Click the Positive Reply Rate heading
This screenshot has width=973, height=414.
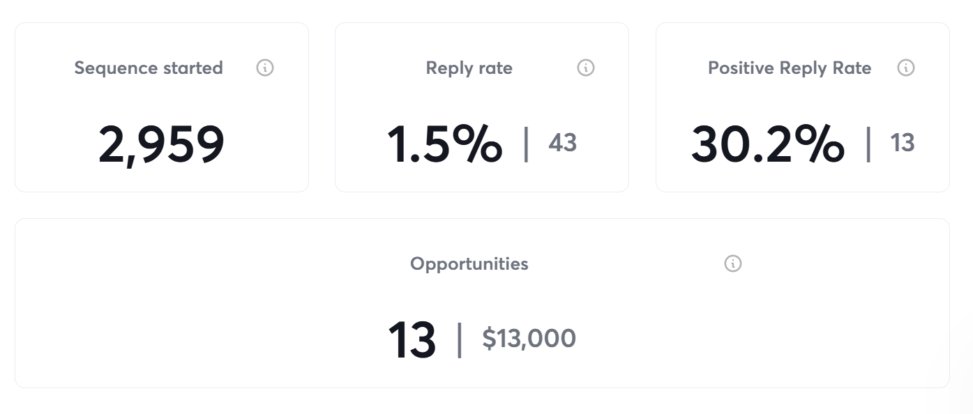coord(790,68)
